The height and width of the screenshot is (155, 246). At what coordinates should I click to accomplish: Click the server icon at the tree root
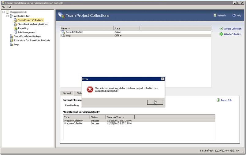point(7,12)
